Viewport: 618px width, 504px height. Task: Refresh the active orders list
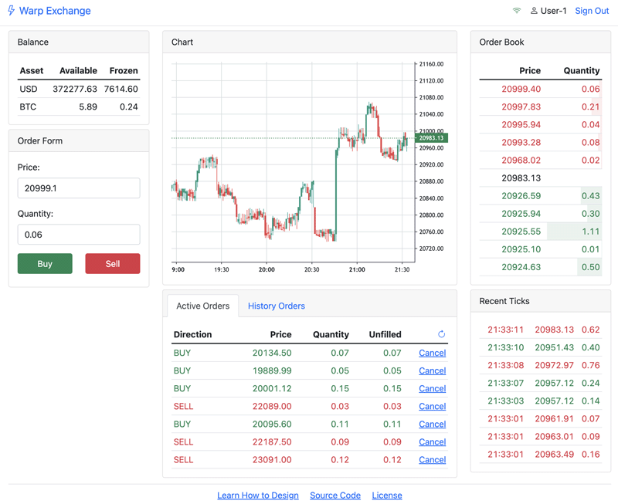(x=441, y=334)
